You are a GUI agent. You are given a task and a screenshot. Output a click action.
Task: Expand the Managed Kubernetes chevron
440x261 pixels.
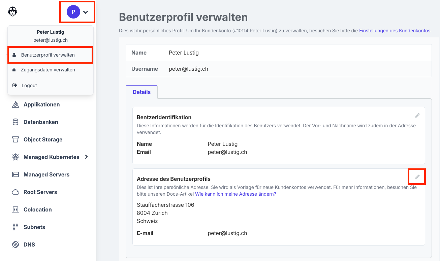coord(87,157)
